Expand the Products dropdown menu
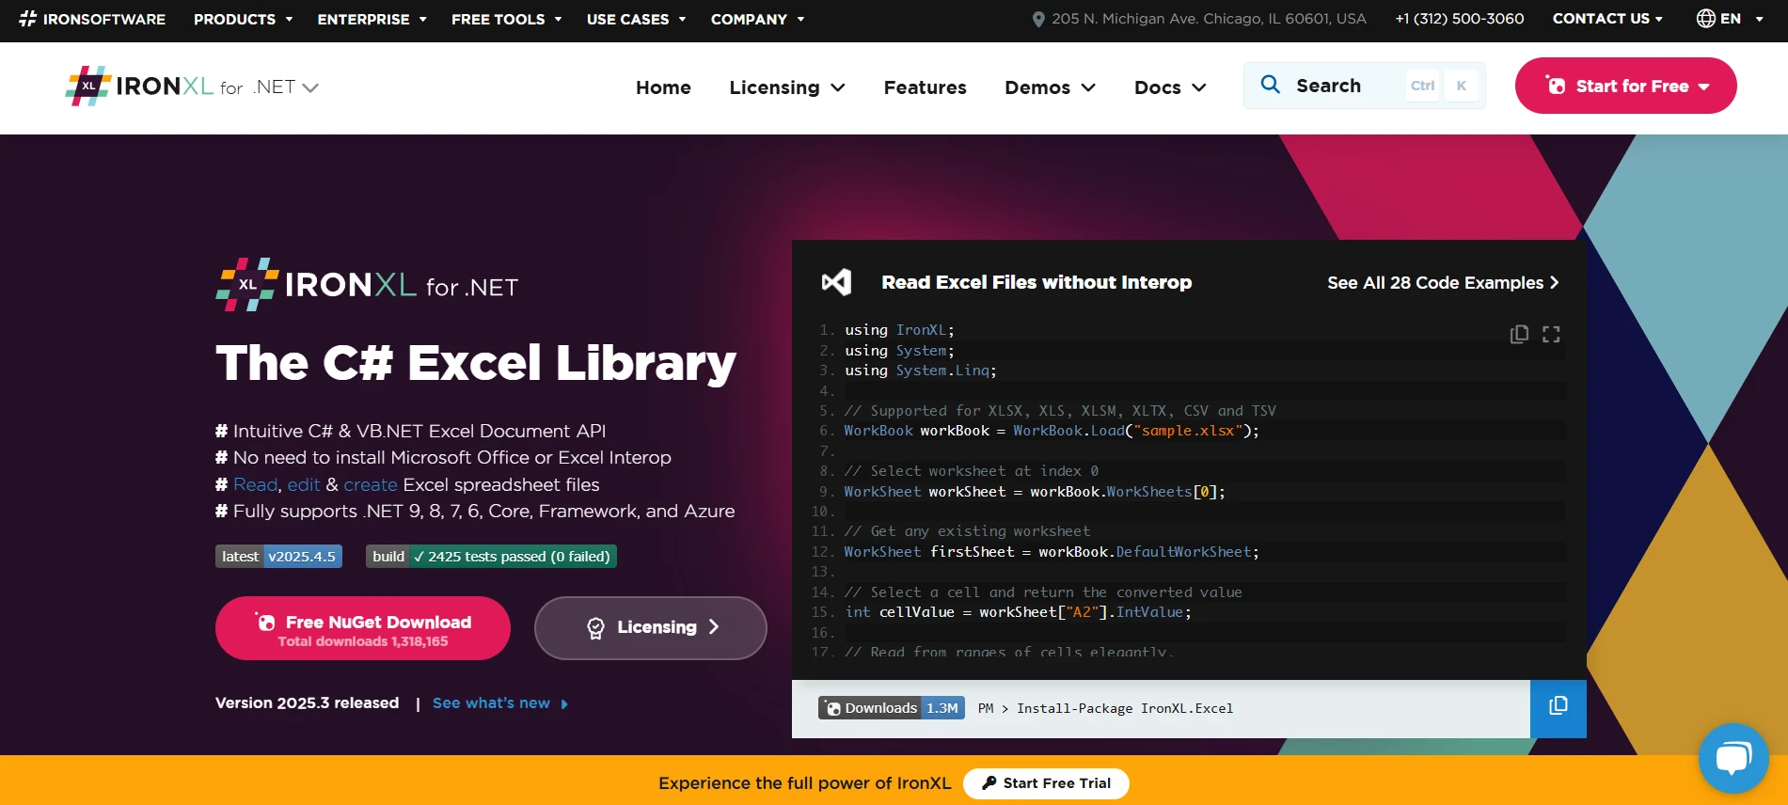The image size is (1788, 805). click(x=243, y=19)
